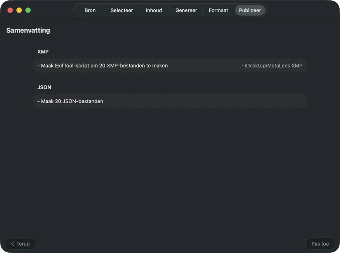This screenshot has width=340, height=253.
Task: Switch to the Genereer tab
Action: pyautogui.click(x=186, y=10)
